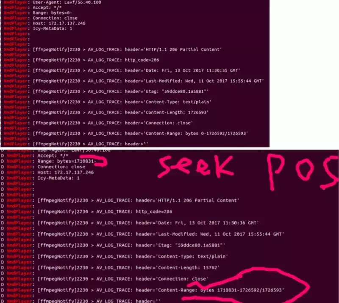The width and height of the screenshot is (339, 303).
Task: Click the 'Range: bytes=1710831-' seek line
Action: click(x=67, y=161)
